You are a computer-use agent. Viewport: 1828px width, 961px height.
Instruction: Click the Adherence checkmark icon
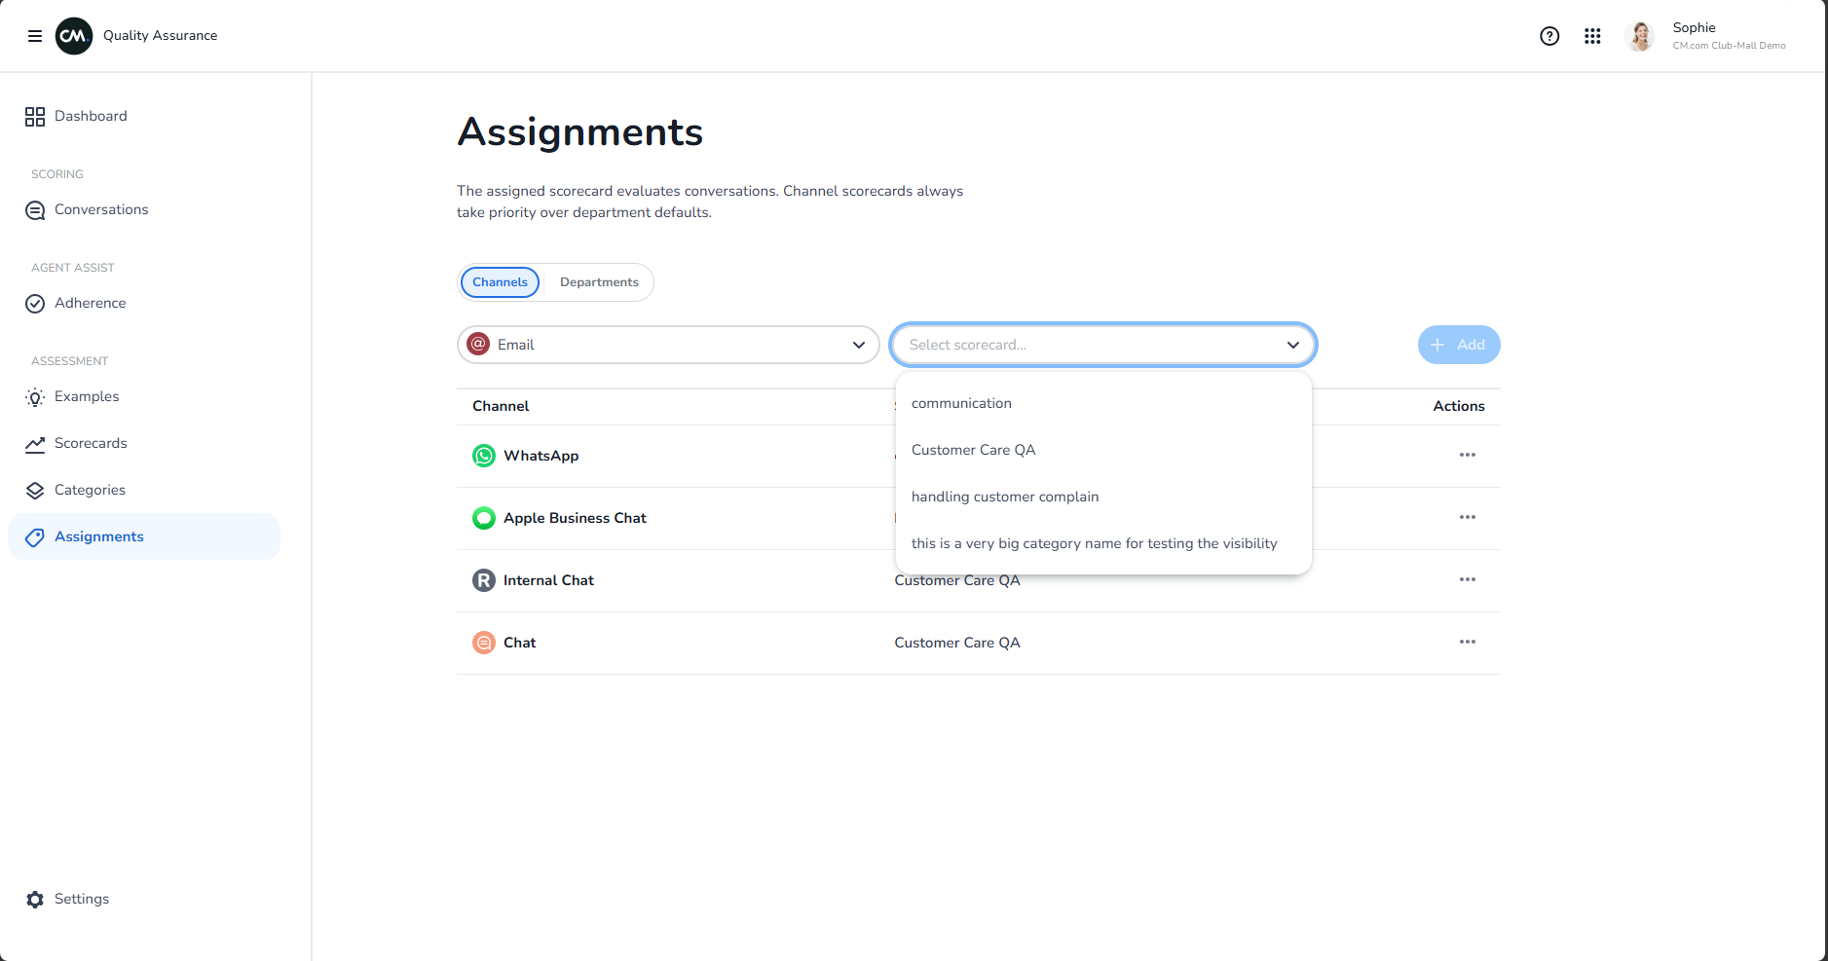pyautogui.click(x=35, y=304)
